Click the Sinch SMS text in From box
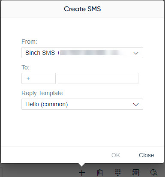 tap(40, 53)
